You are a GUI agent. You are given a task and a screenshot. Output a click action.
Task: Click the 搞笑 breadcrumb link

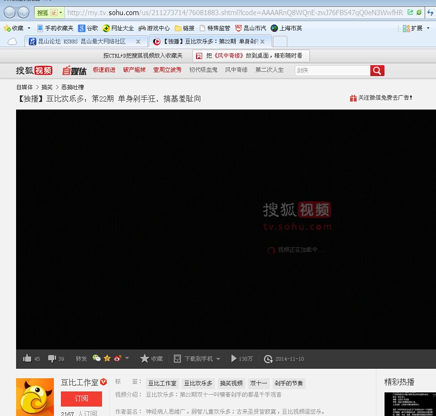pyautogui.click(x=47, y=87)
